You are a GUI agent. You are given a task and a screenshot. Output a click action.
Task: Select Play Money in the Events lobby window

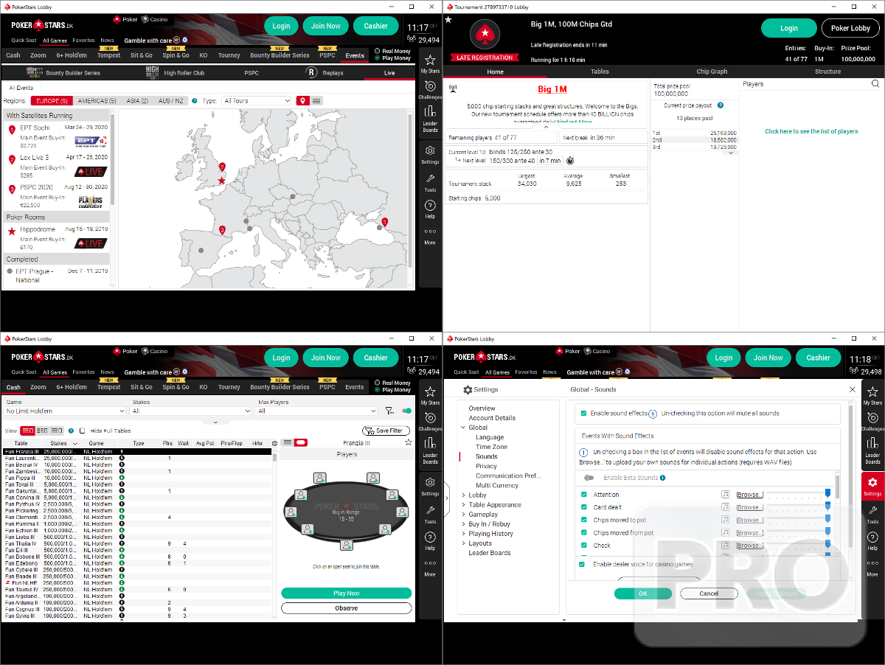click(392, 58)
